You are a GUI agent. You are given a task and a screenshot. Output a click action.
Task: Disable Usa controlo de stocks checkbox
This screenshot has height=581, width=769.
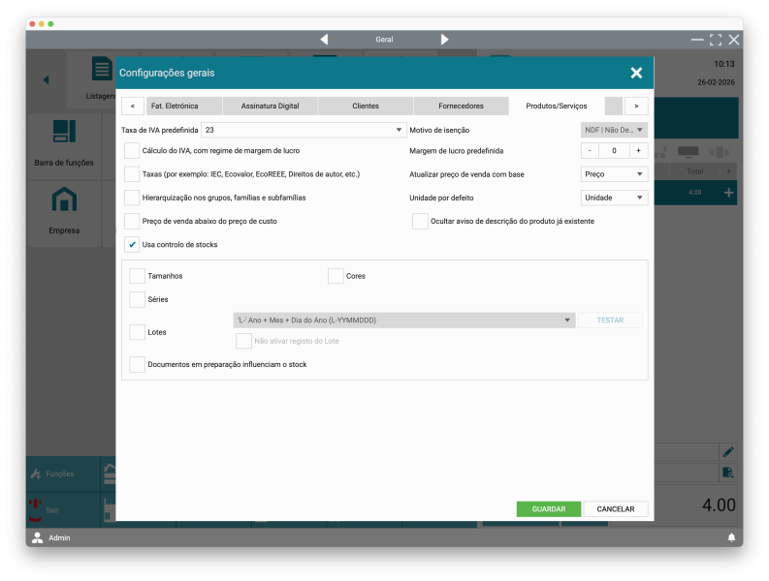tap(133, 245)
